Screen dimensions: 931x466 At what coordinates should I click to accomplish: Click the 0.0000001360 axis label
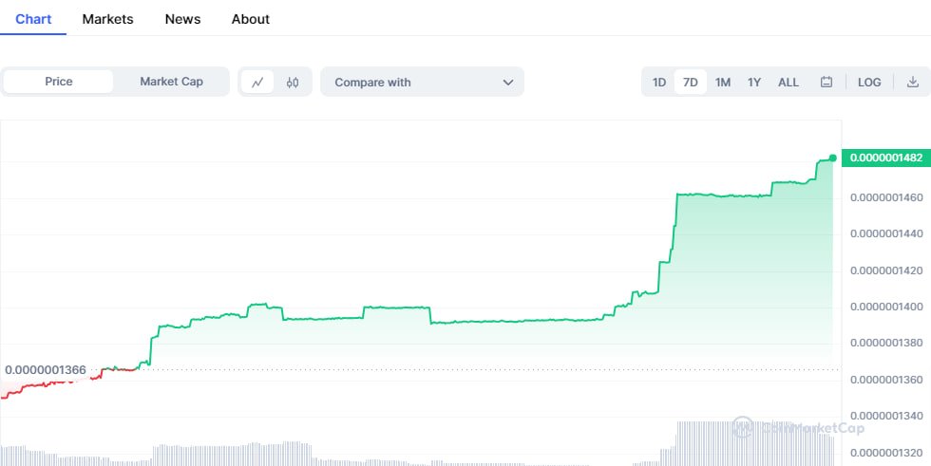[886, 380]
